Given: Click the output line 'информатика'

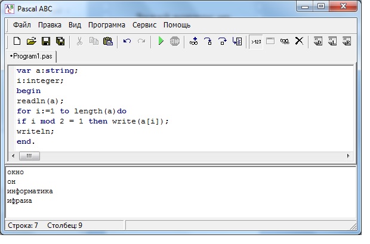Looking at the screenshot, I should pyautogui.click(x=30, y=191).
